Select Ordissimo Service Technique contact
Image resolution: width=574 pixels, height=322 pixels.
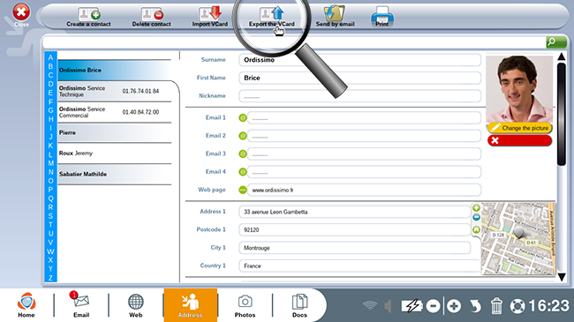[x=114, y=91]
